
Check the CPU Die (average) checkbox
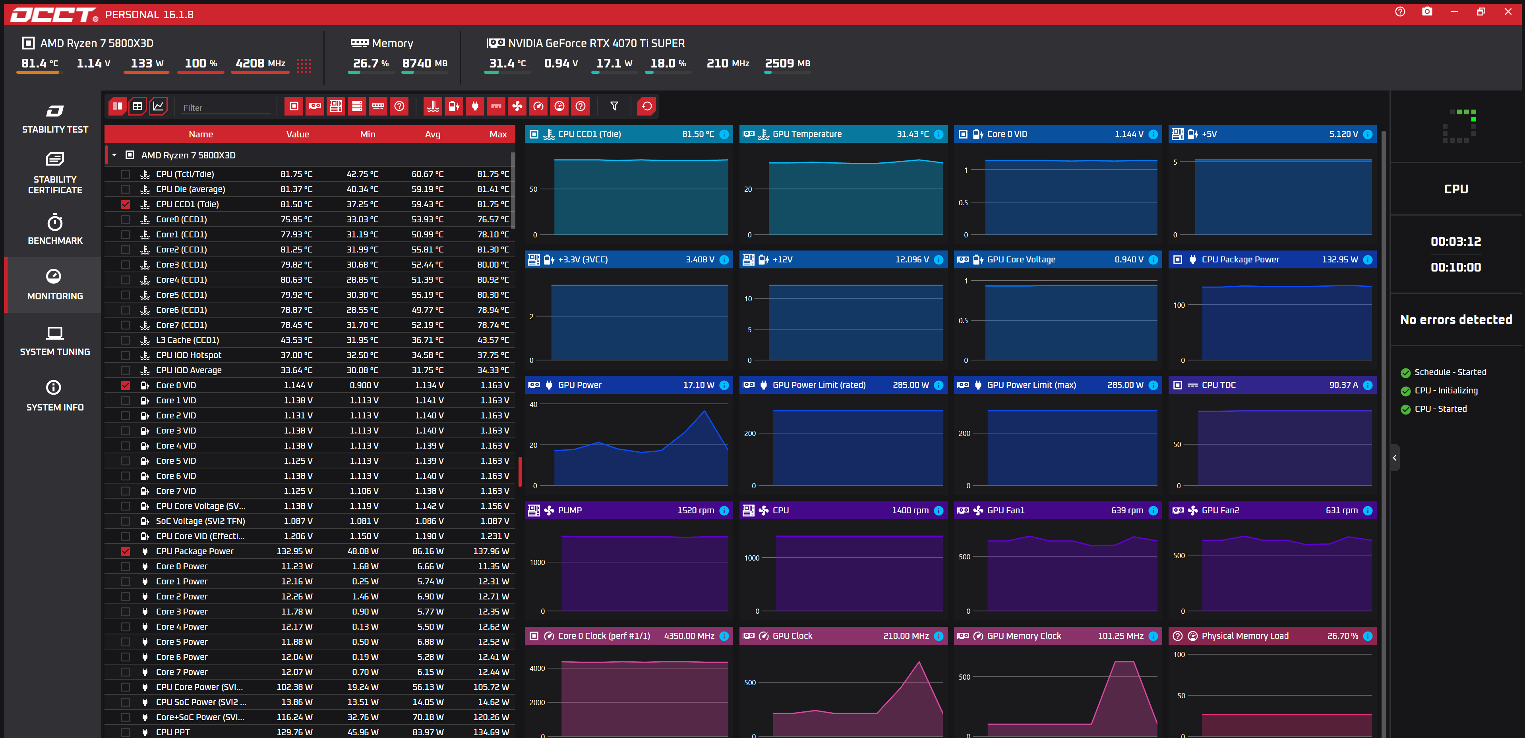[x=126, y=189]
